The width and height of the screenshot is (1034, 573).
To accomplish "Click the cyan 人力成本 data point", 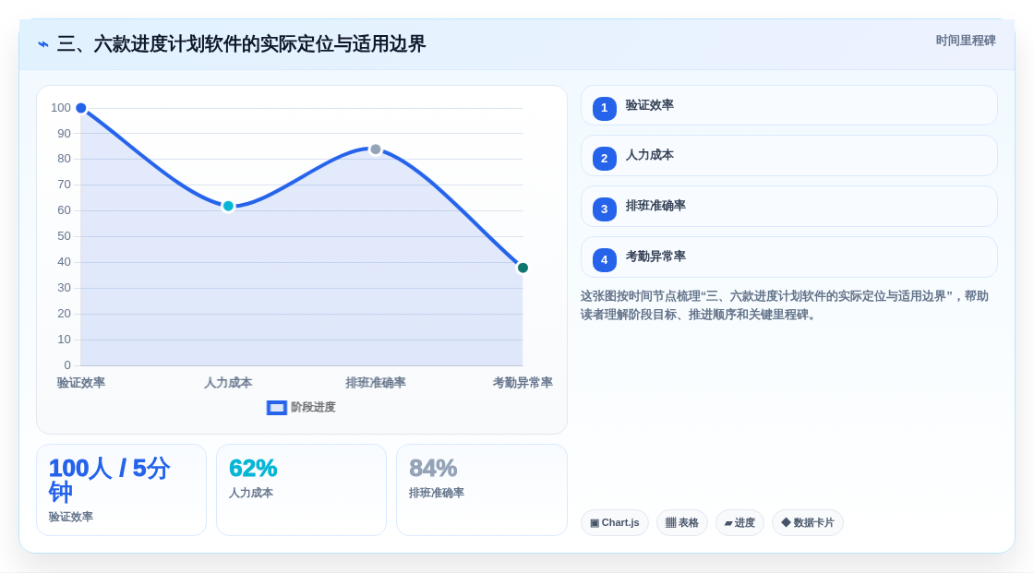I will tap(228, 206).
